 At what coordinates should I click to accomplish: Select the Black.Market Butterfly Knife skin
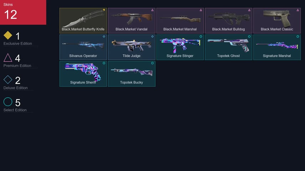tap(83, 21)
